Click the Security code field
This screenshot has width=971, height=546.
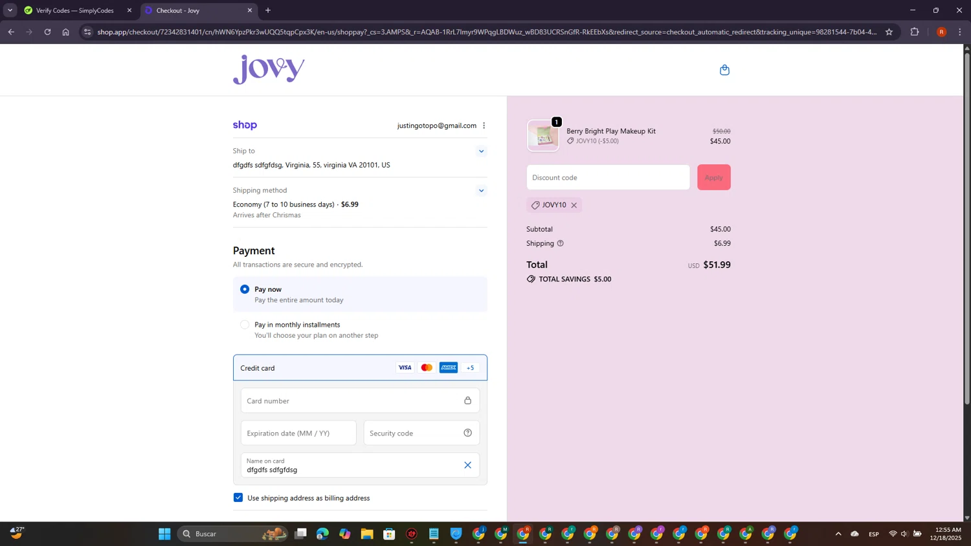point(421,433)
